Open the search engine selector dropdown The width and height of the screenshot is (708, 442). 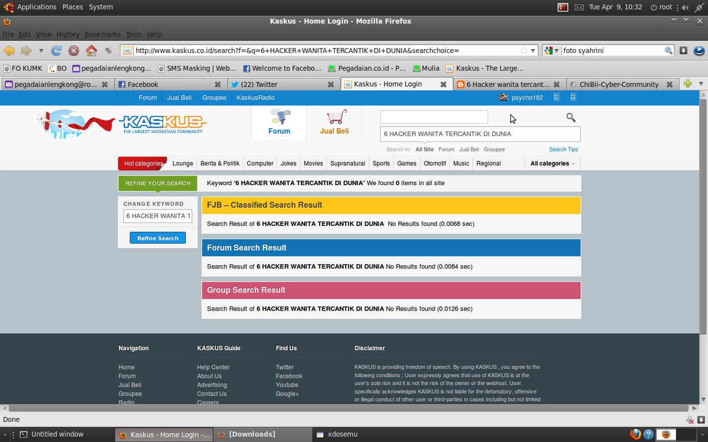point(556,50)
